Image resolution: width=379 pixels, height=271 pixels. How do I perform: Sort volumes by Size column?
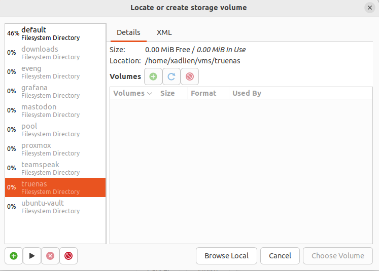[167, 93]
